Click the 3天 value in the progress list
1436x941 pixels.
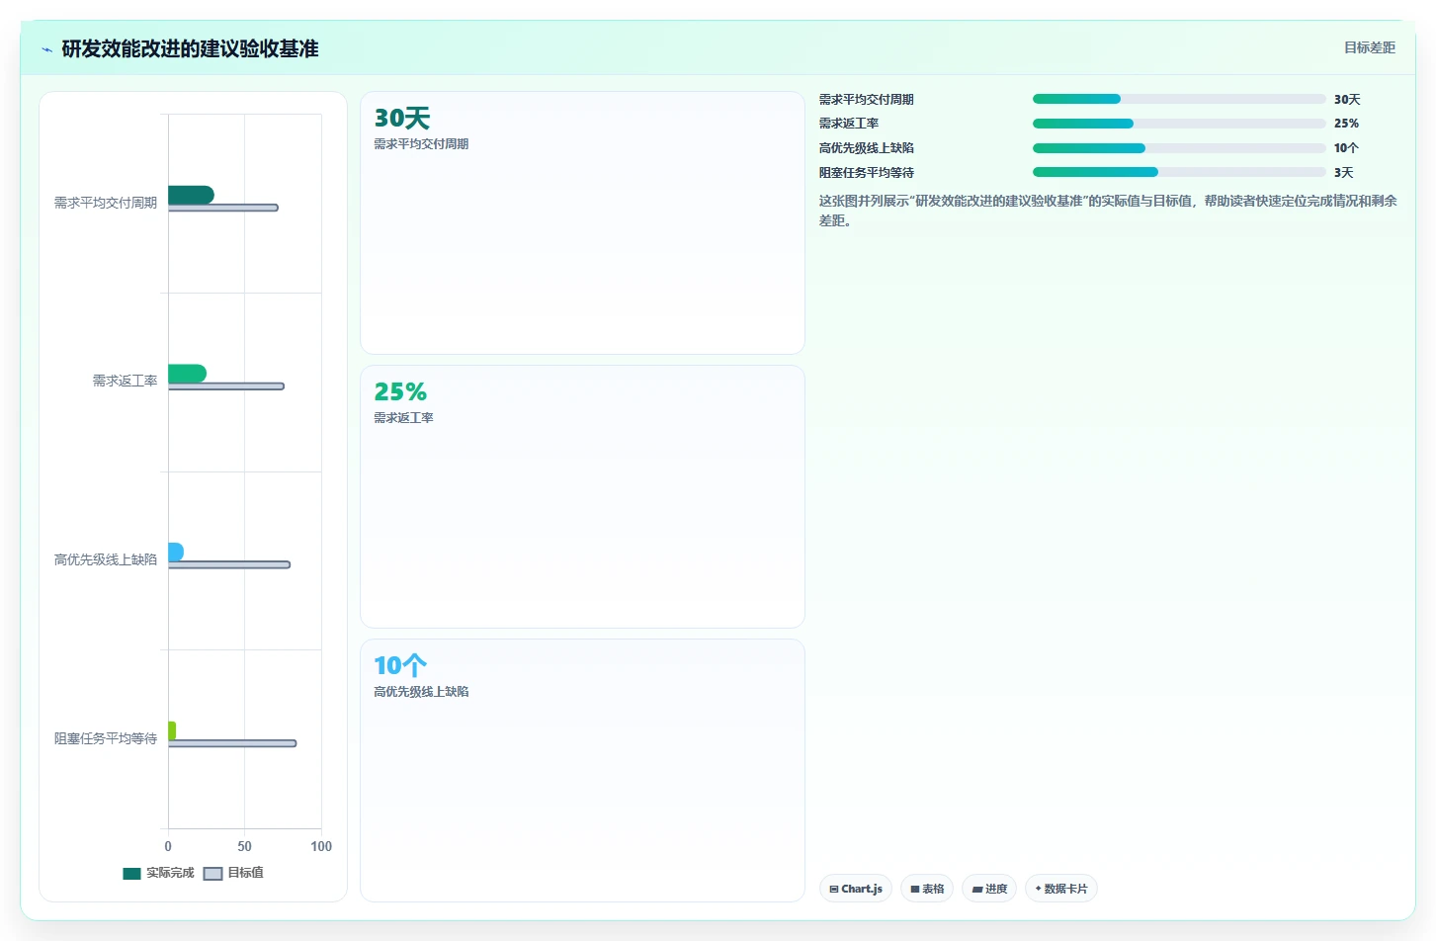pyautogui.click(x=1343, y=172)
